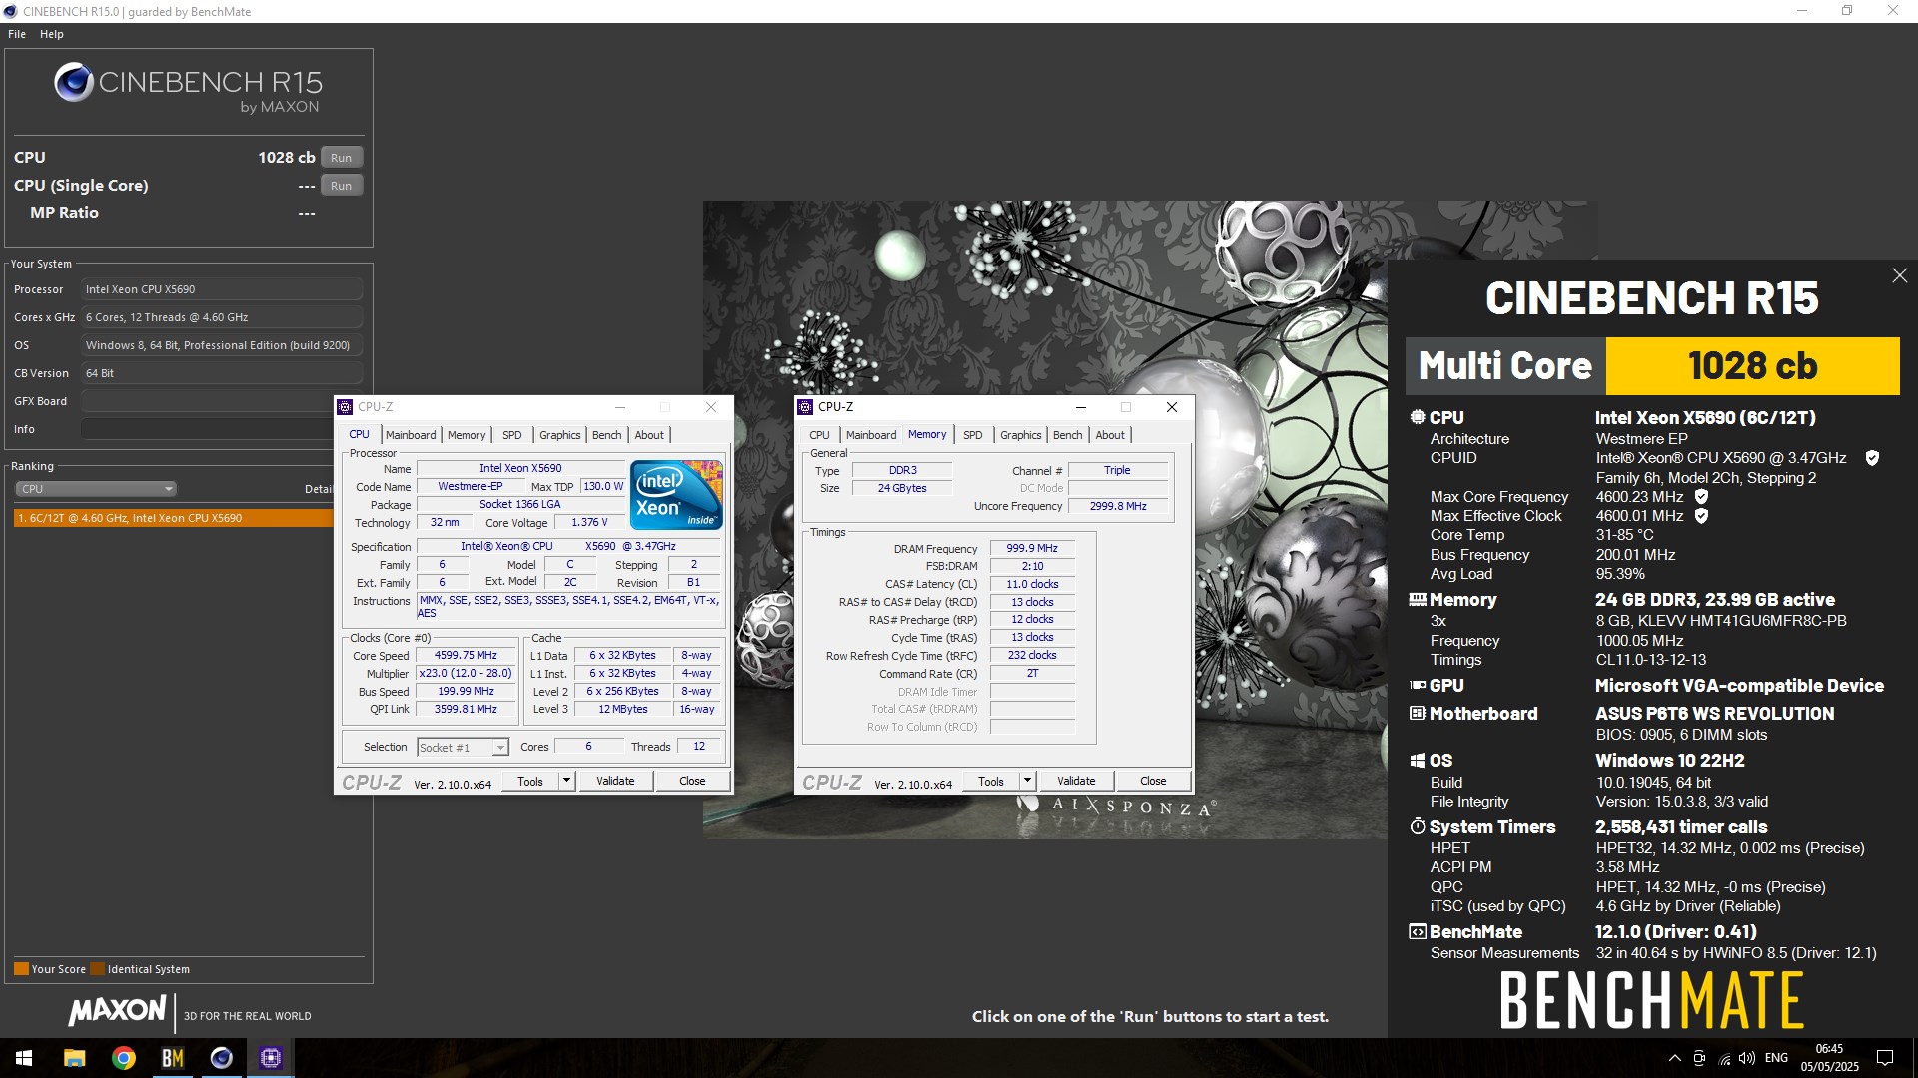Click the BenchMate section icon
Screen dimensions: 1918x1078
pyautogui.click(x=1417, y=932)
